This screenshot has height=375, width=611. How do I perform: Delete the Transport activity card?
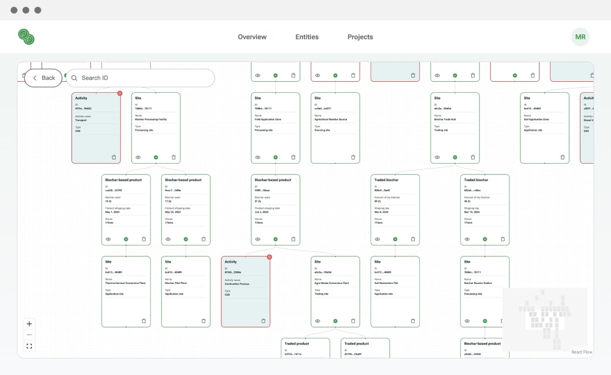(114, 158)
